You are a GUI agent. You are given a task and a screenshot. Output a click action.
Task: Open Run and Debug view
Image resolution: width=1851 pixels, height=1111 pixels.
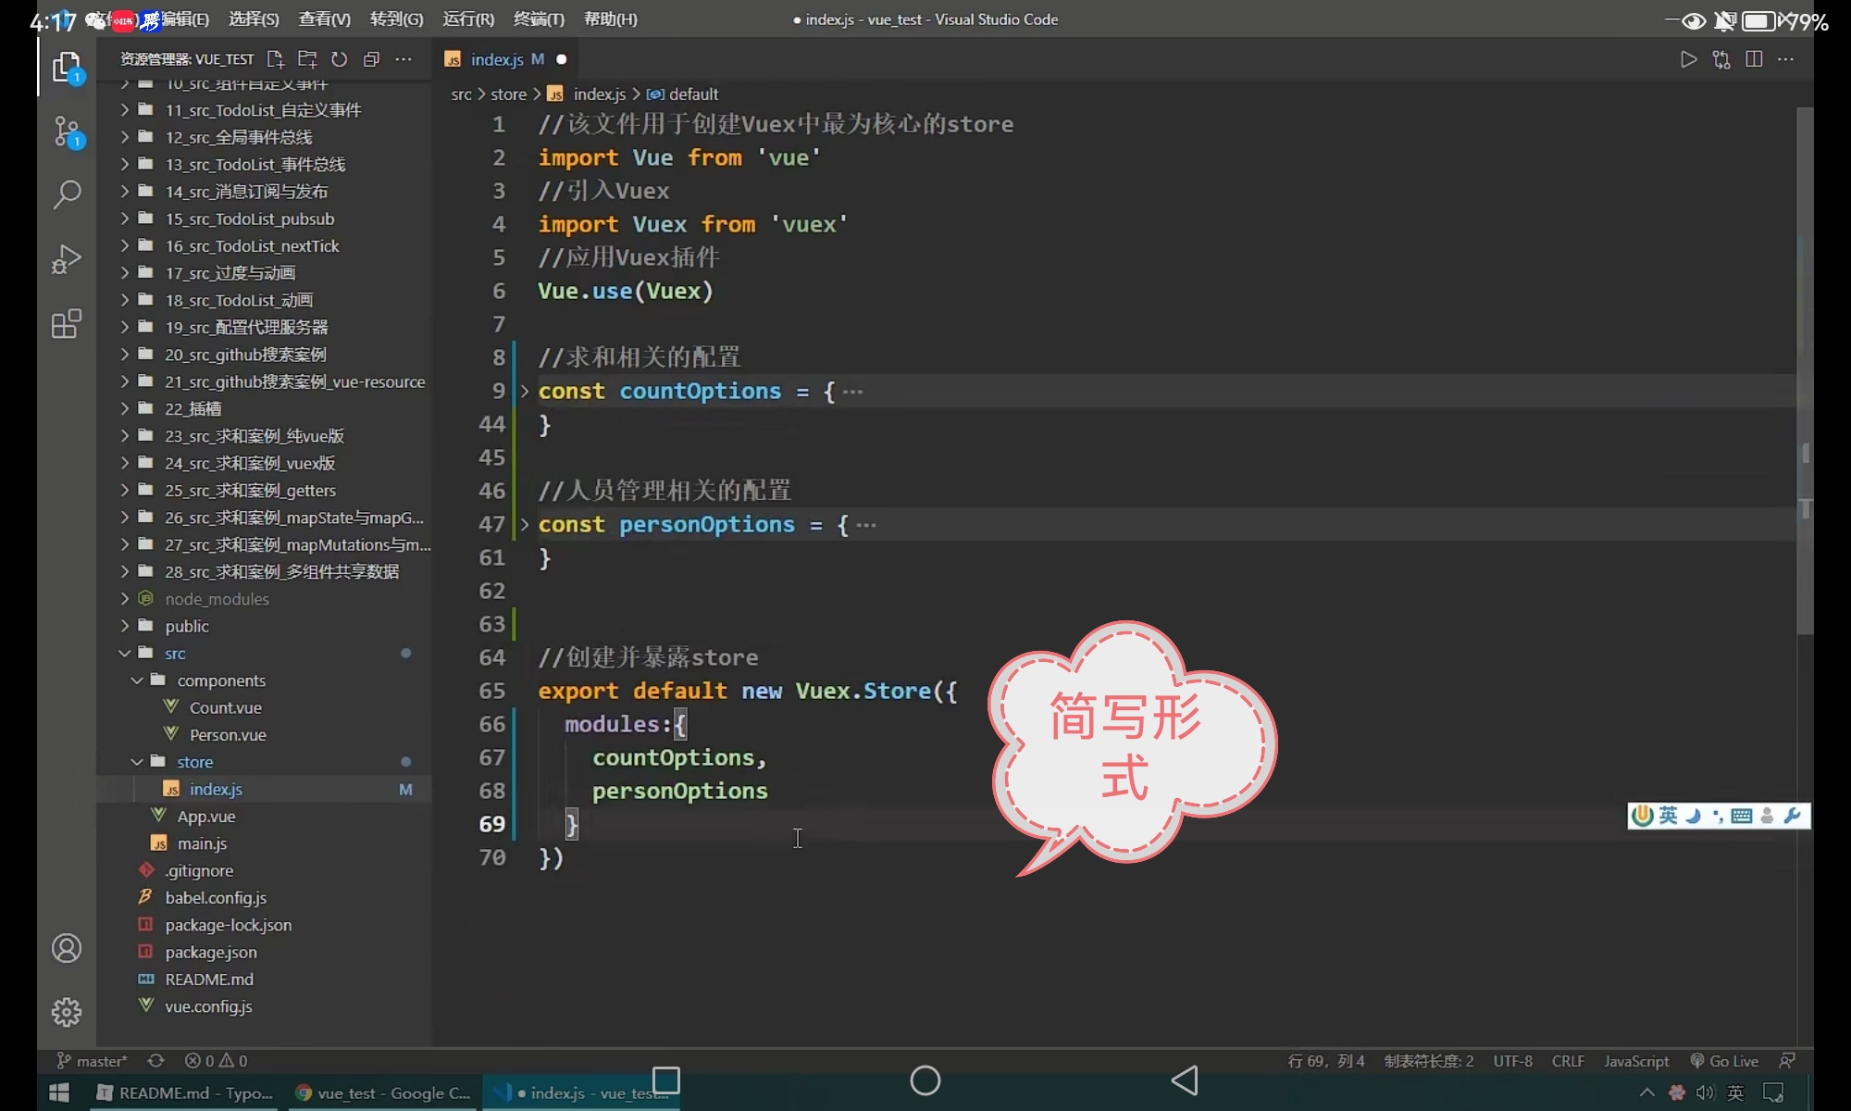67,259
